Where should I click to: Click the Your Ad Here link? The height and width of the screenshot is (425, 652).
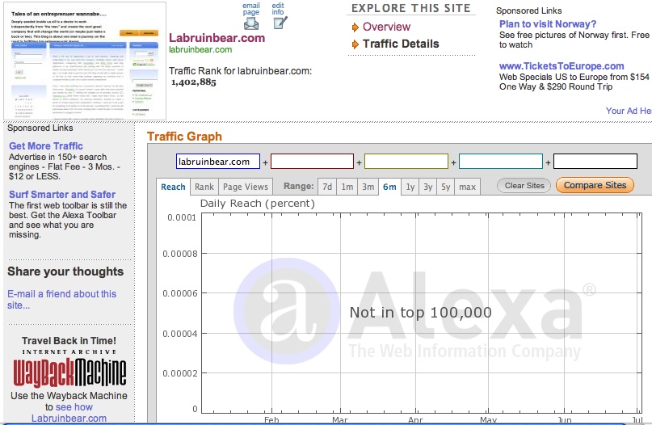(x=629, y=111)
